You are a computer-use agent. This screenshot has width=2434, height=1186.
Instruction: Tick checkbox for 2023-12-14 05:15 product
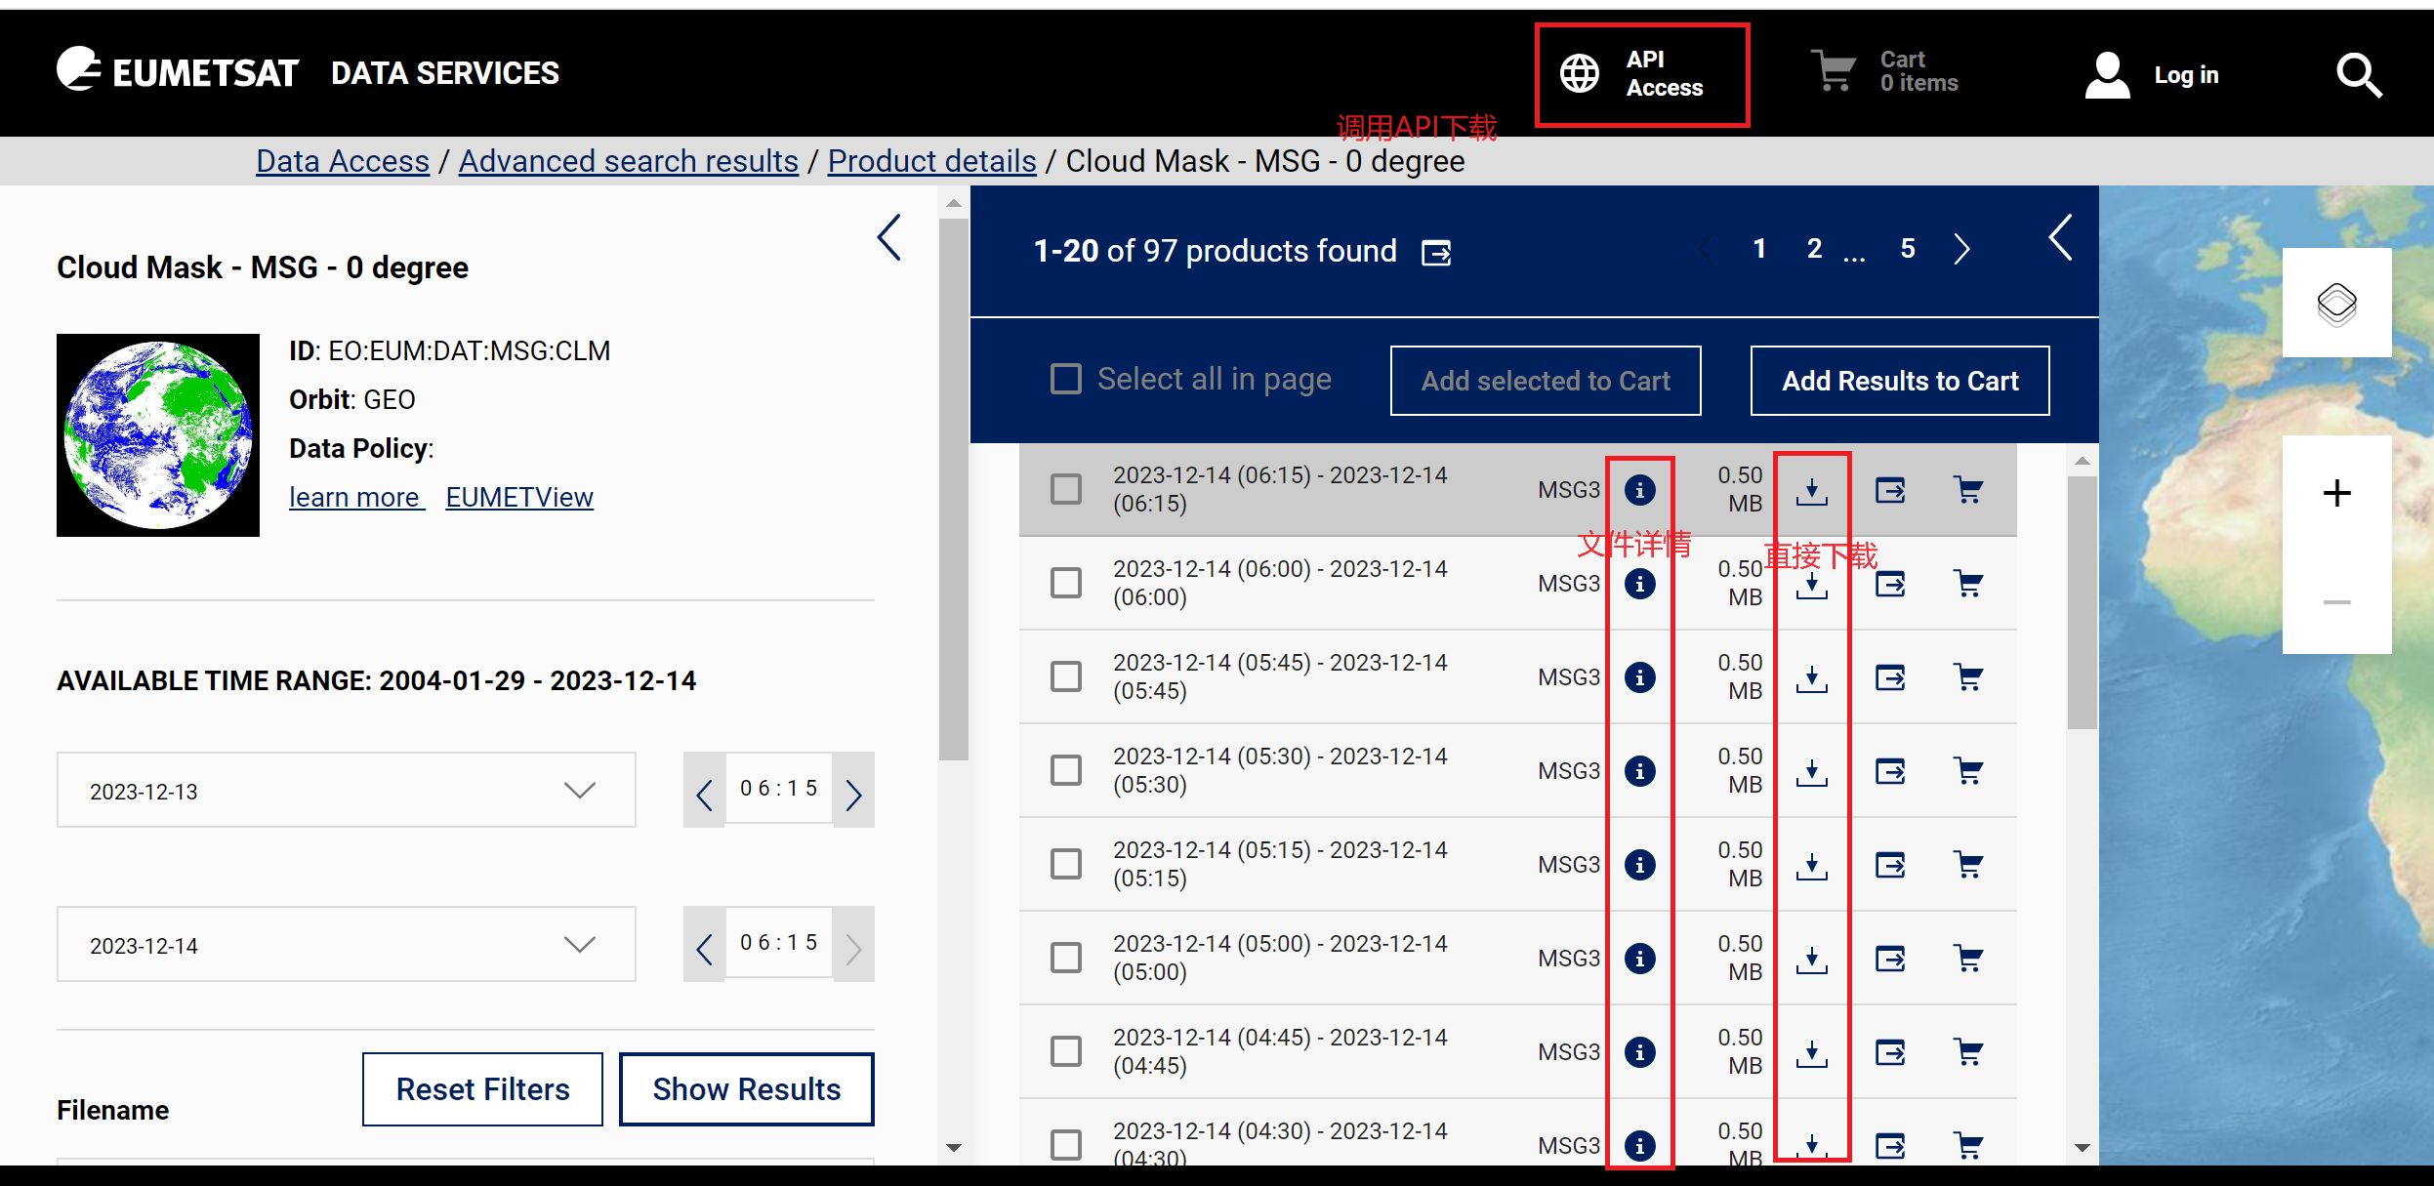[x=1066, y=864]
